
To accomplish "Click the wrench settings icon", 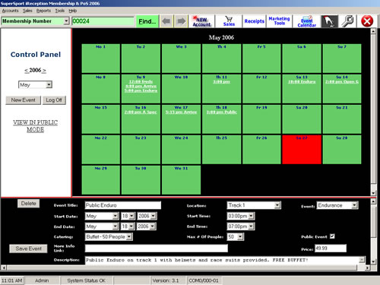I will (347, 21).
